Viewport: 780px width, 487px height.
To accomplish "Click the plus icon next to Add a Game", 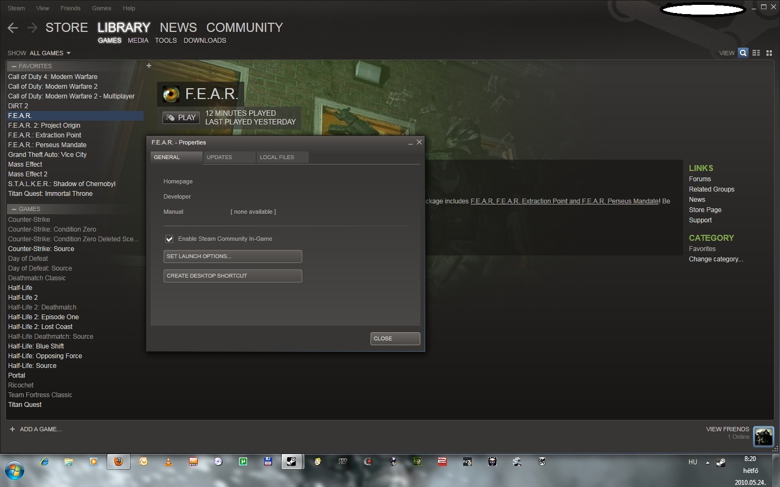I will click(12, 429).
